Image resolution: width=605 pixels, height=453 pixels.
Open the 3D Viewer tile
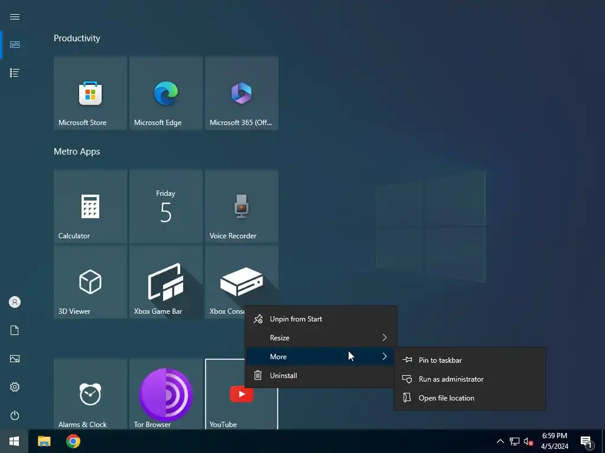coord(90,282)
